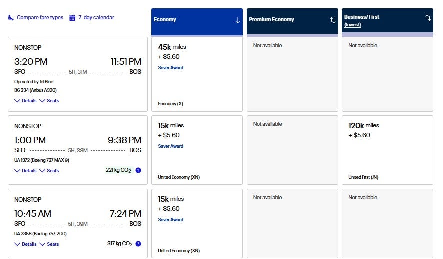Image resolution: width=443 pixels, height=259 pixels.
Task: Choose the 45k miles Economy Saver Award fare
Action: (x=197, y=74)
